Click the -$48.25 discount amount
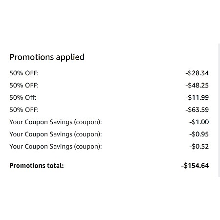Image resolution: width=220 pixels, height=220 pixels. 197,85
